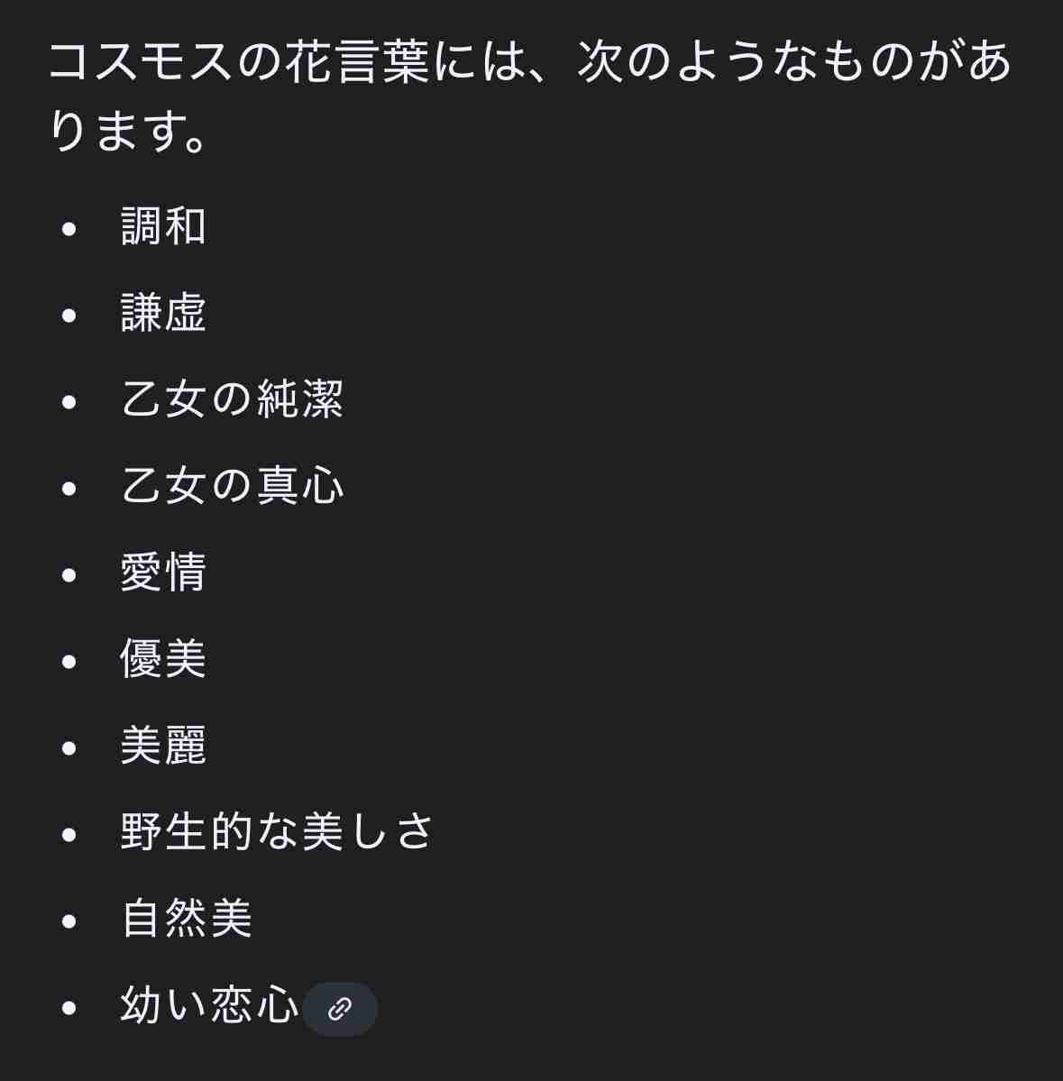Click the 乙女の真心 list item
1063x1081 pixels.
point(233,486)
